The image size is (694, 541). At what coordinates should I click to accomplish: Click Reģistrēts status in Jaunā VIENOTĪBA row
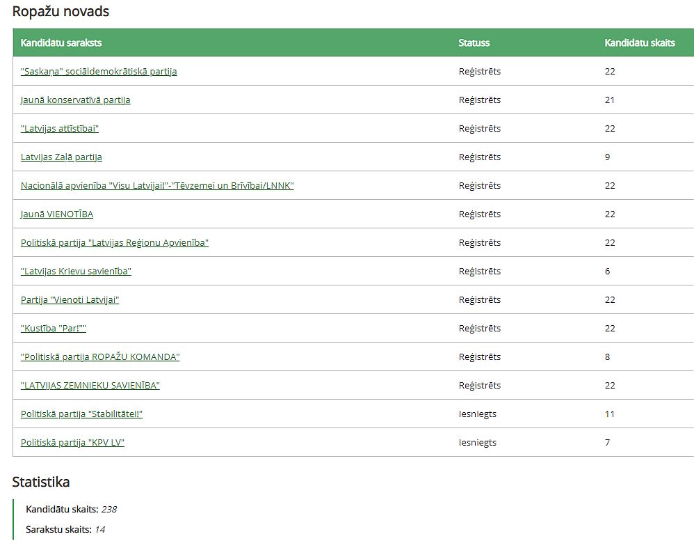(480, 214)
